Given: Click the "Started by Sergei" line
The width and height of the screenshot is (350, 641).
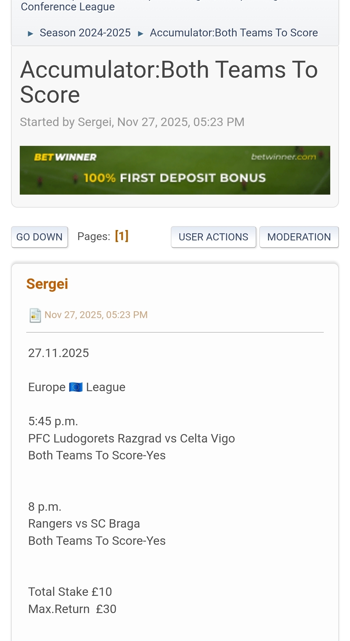Looking at the screenshot, I should [132, 122].
